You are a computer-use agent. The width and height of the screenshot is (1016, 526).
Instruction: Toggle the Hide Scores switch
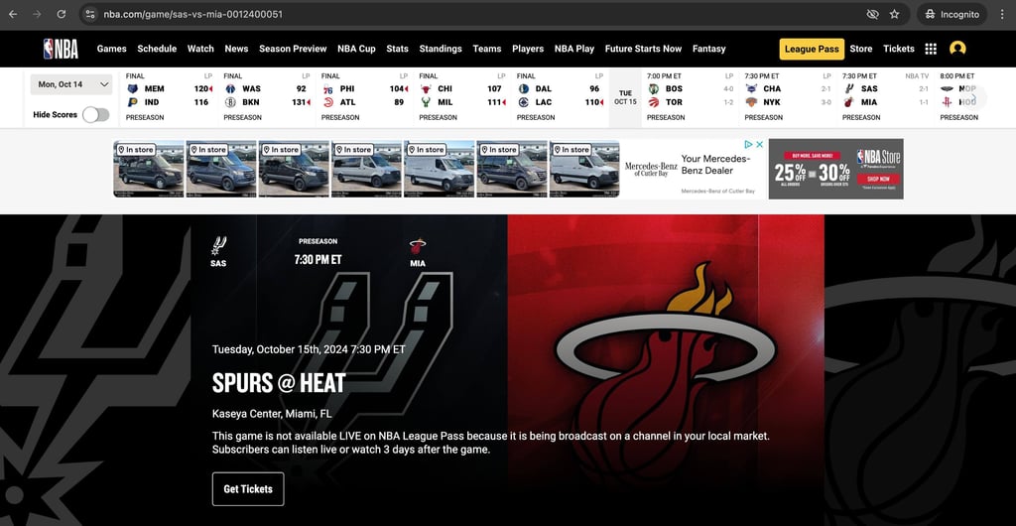[96, 115]
